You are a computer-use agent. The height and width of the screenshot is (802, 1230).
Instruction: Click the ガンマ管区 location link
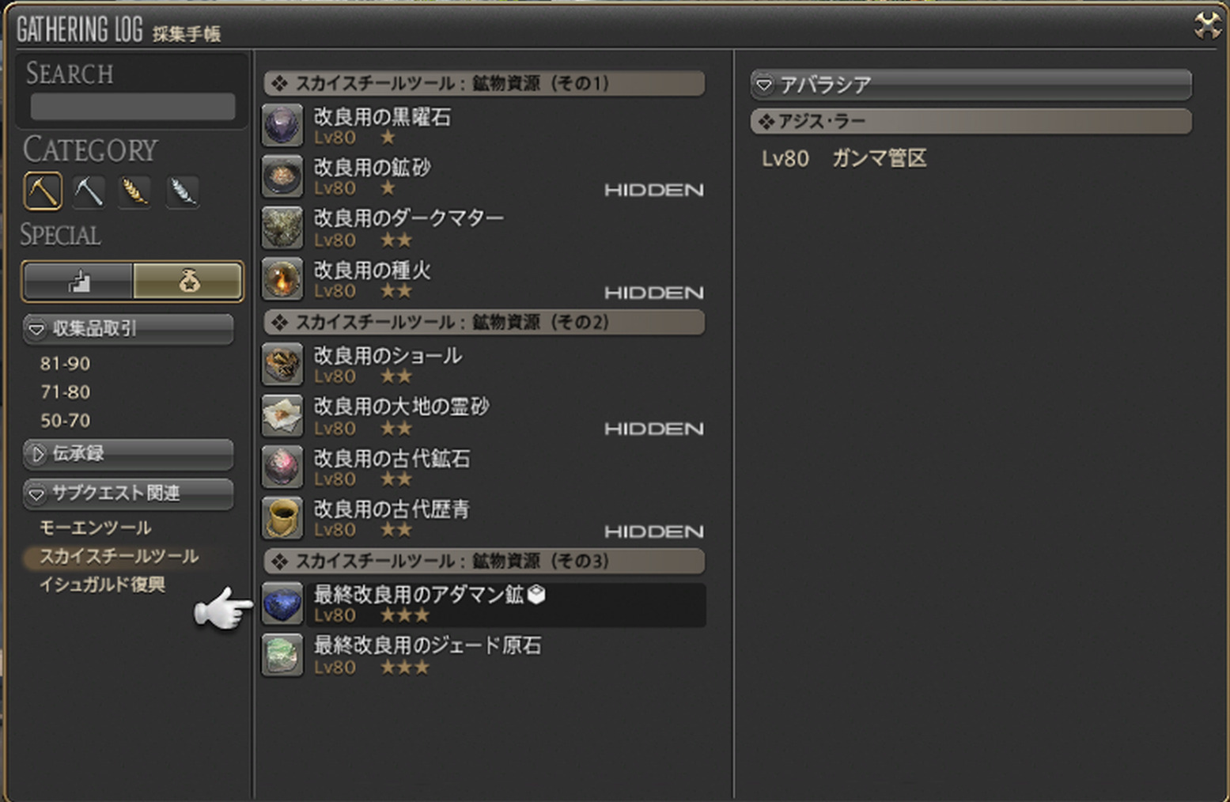coord(879,158)
